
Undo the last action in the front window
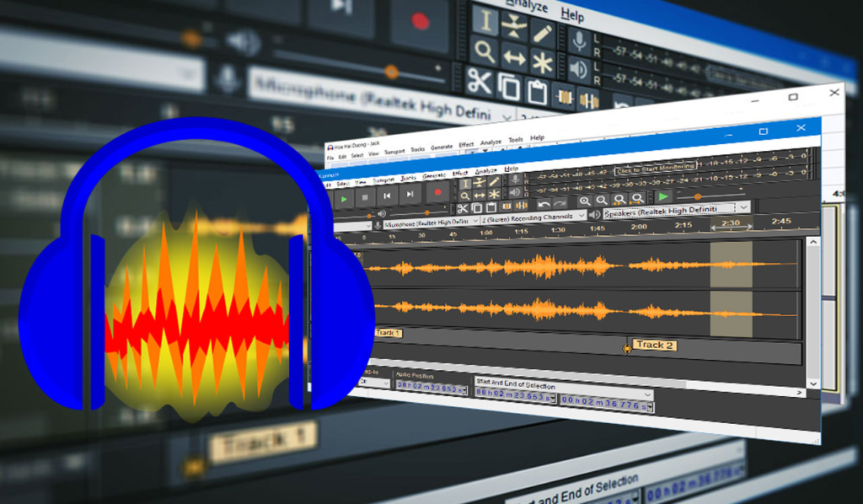[544, 204]
